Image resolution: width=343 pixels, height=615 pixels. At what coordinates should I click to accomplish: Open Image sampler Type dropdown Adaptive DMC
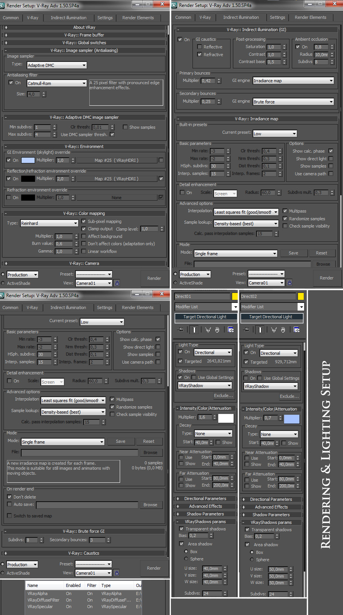(x=57, y=65)
